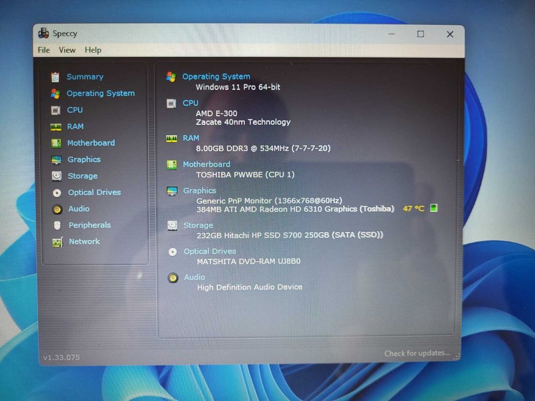Click the 232GB Hitachi HP SSD S700 line
Image resolution: width=535 pixels, height=401 pixels.
pos(290,235)
